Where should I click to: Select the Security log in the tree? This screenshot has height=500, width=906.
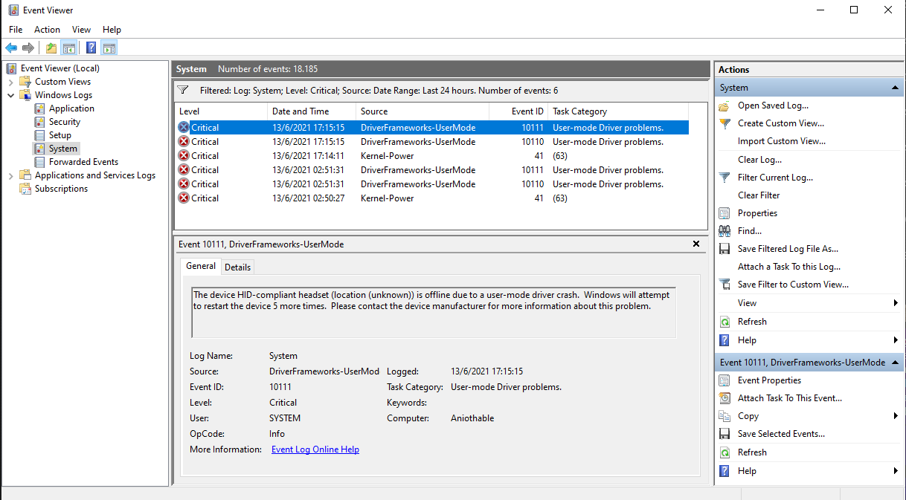point(65,122)
